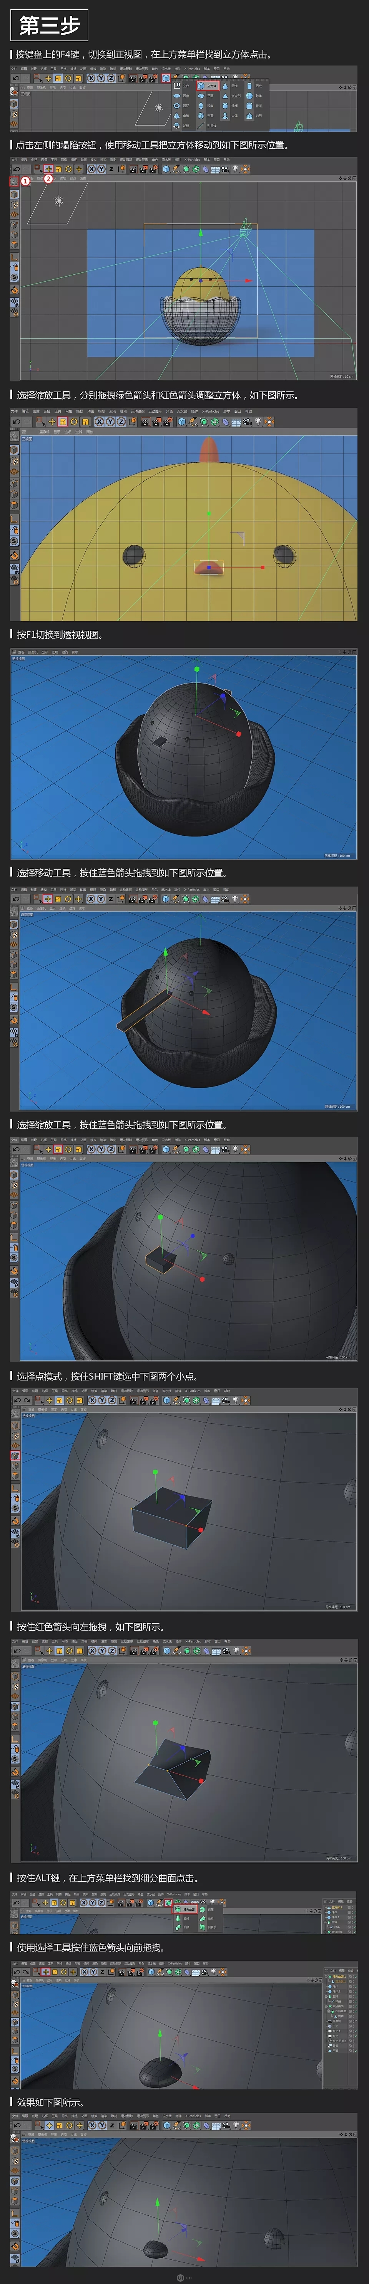369x2284 pixels.
Task: Click the caption '按F1切换到透视视图。'
Action: 60,635
